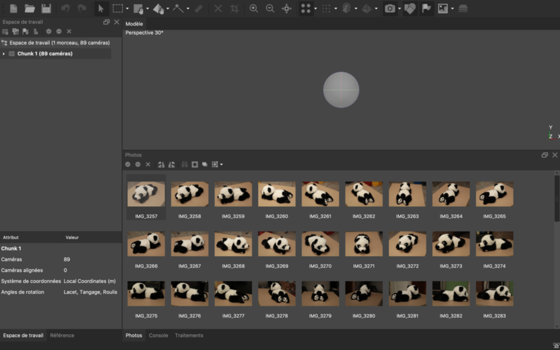Click the overlapping images icon in Photos pane
This screenshot has width=560, height=350.
click(x=204, y=164)
